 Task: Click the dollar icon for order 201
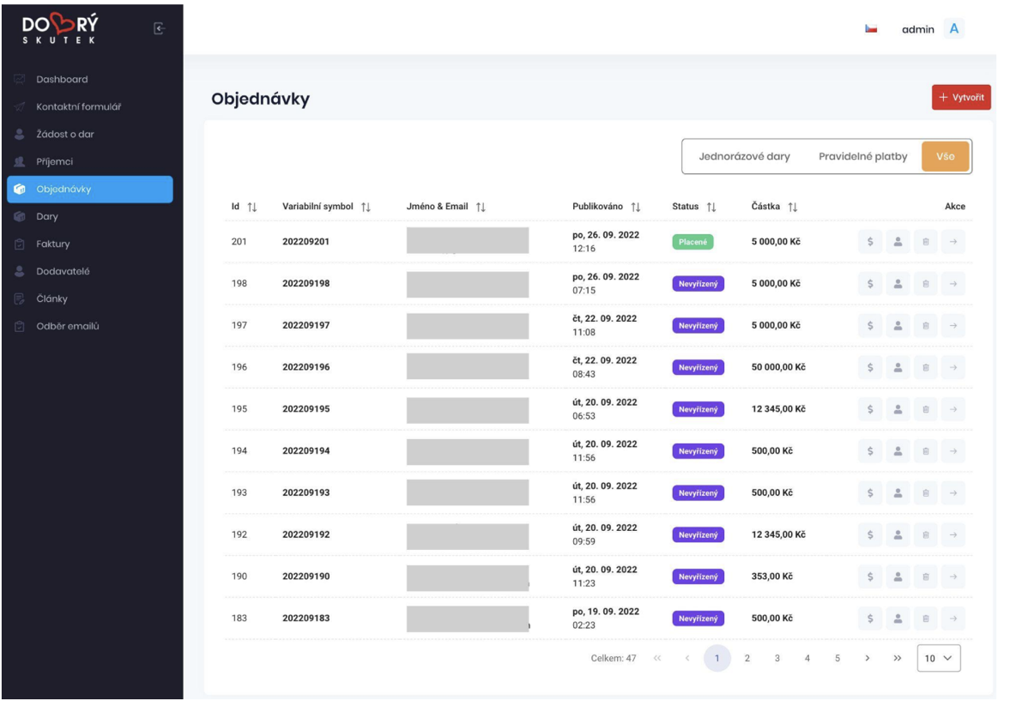869,242
